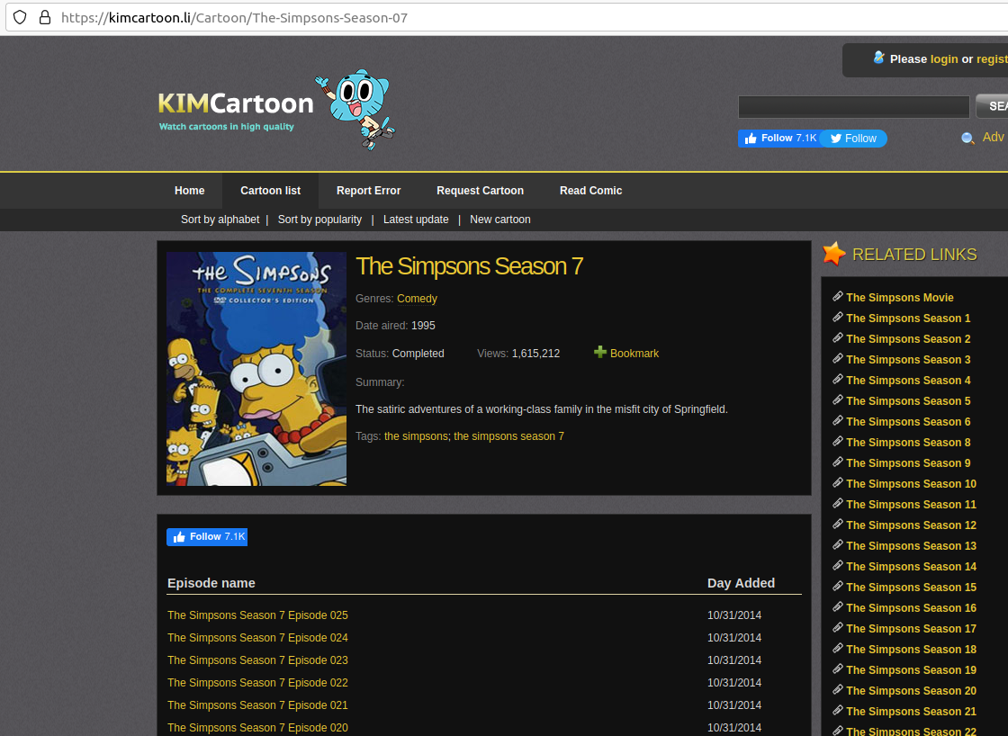
Task: Click the orange star beside Related Links
Action: 833,254
